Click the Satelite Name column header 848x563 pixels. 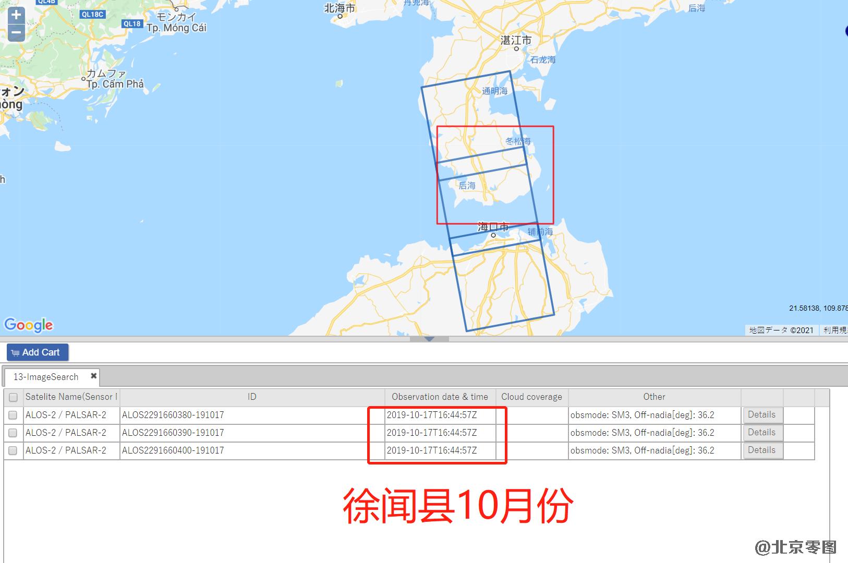71,397
